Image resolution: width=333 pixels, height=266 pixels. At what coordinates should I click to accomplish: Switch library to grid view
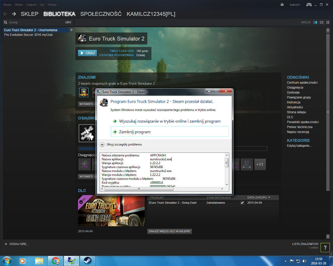click(328, 22)
